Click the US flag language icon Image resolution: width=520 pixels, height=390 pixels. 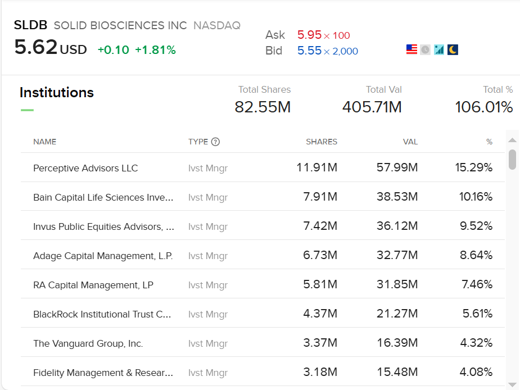coord(411,49)
